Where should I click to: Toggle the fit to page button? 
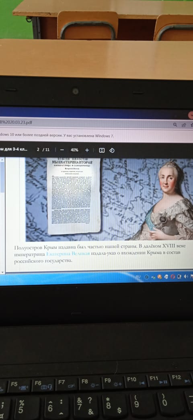102,150
